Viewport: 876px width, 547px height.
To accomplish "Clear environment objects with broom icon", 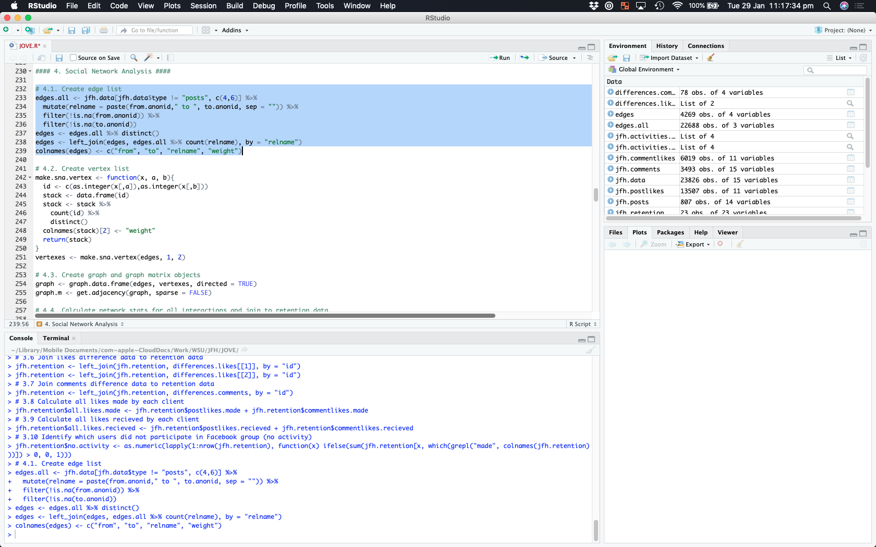I will click(711, 58).
